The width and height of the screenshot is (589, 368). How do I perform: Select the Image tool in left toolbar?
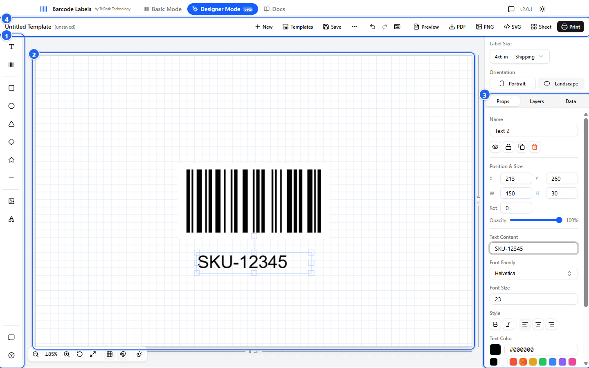[x=11, y=201]
